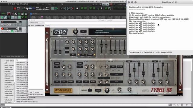Viewport: 193px width, 108px height.
Task: Click the Play button in REAPER transport
Action: 104,4
